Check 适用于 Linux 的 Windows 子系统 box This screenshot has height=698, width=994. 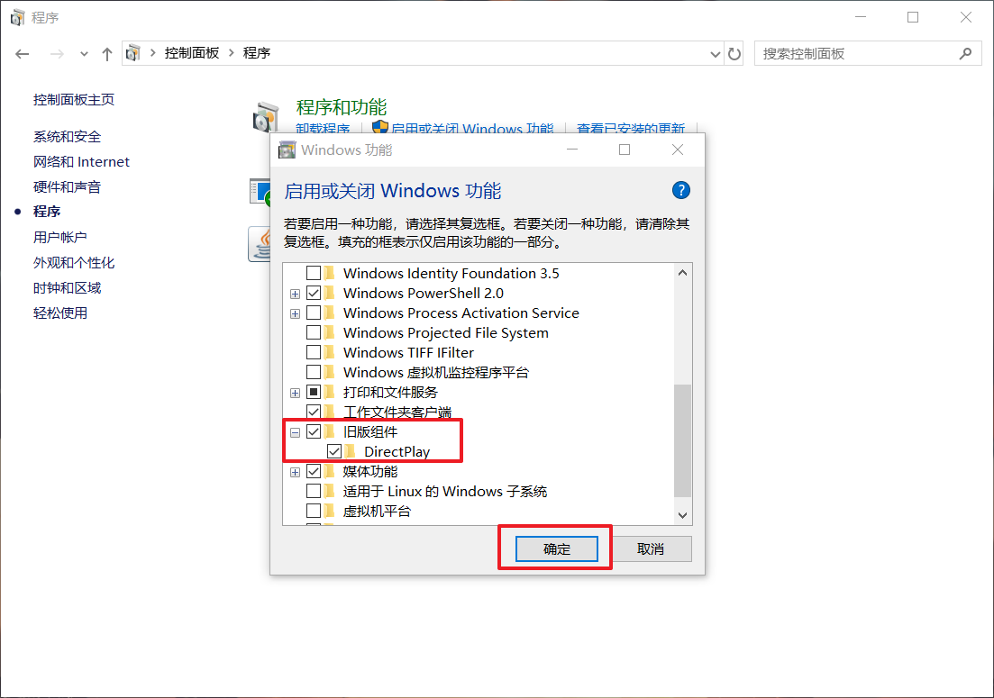[314, 491]
